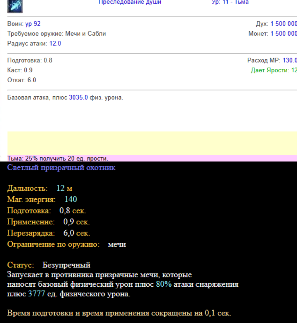This screenshot has width=297, height=323.
Task: Click the Светлый призрачный охотник heading
Action: 61,167
